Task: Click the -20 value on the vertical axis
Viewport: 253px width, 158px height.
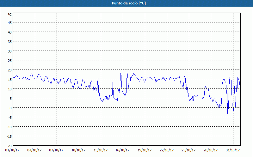Action: (x=9, y=146)
